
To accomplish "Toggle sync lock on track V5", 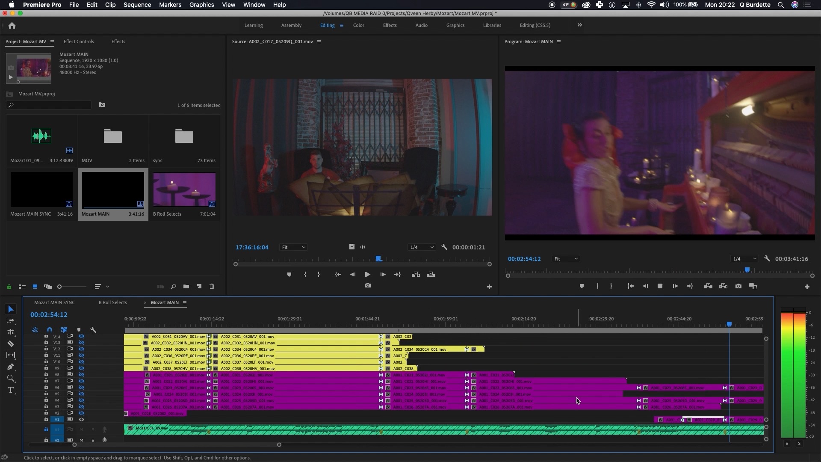I will tap(70, 394).
